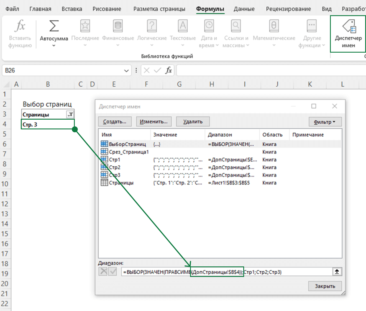Switch to the Разметка страницы tab
Viewport: 366px width, 311px height.
tap(159, 9)
